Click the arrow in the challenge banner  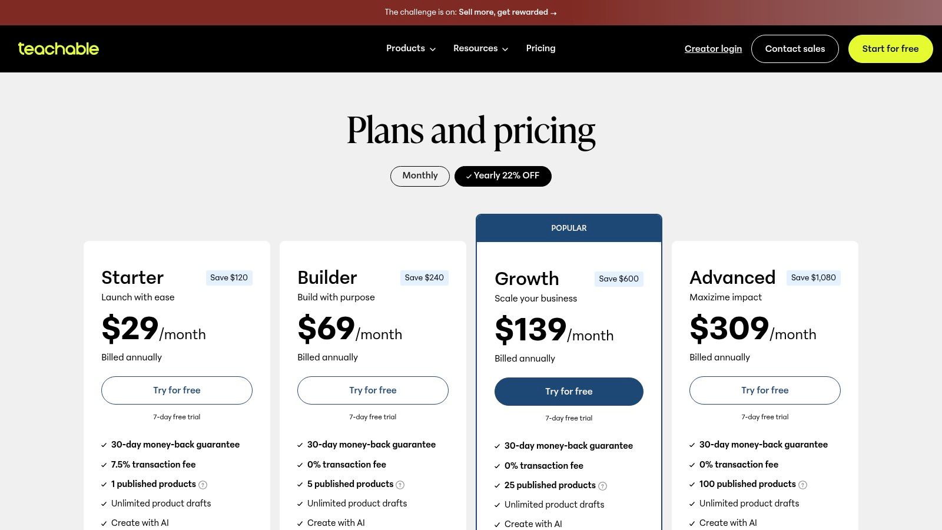(x=553, y=12)
